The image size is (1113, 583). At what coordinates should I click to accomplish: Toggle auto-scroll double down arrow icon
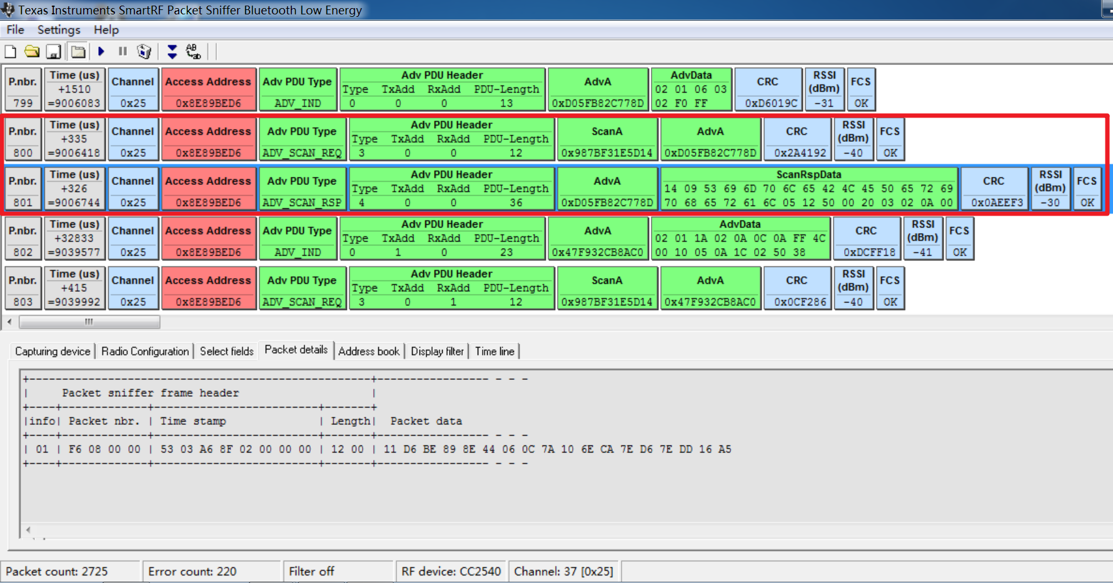[x=172, y=52]
